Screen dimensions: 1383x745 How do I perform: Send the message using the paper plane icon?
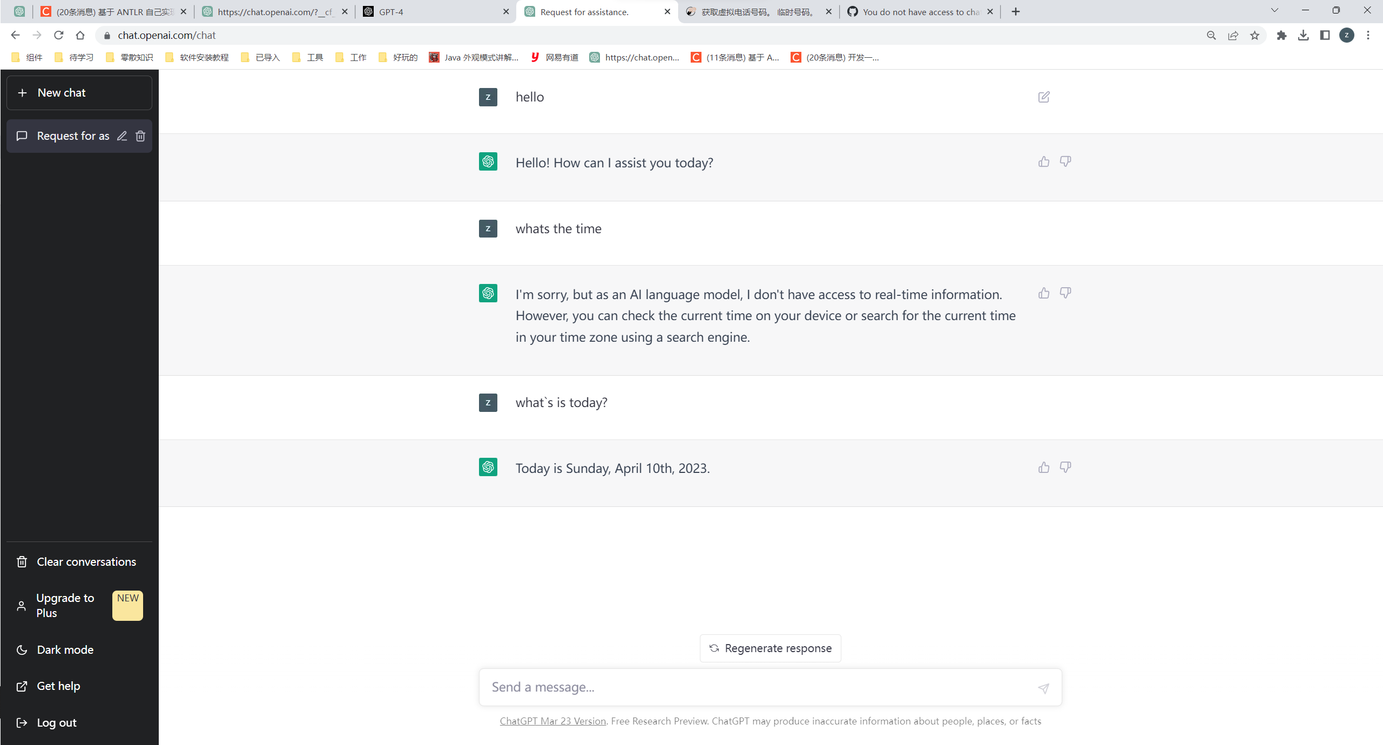pyautogui.click(x=1043, y=688)
